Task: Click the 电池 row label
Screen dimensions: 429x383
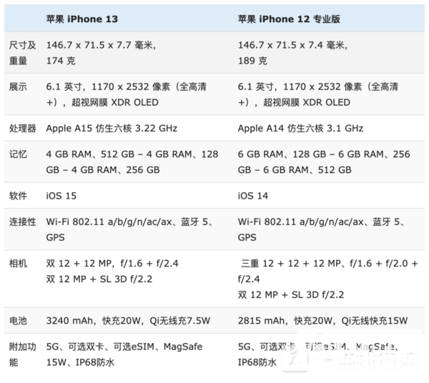Action: click(18, 321)
